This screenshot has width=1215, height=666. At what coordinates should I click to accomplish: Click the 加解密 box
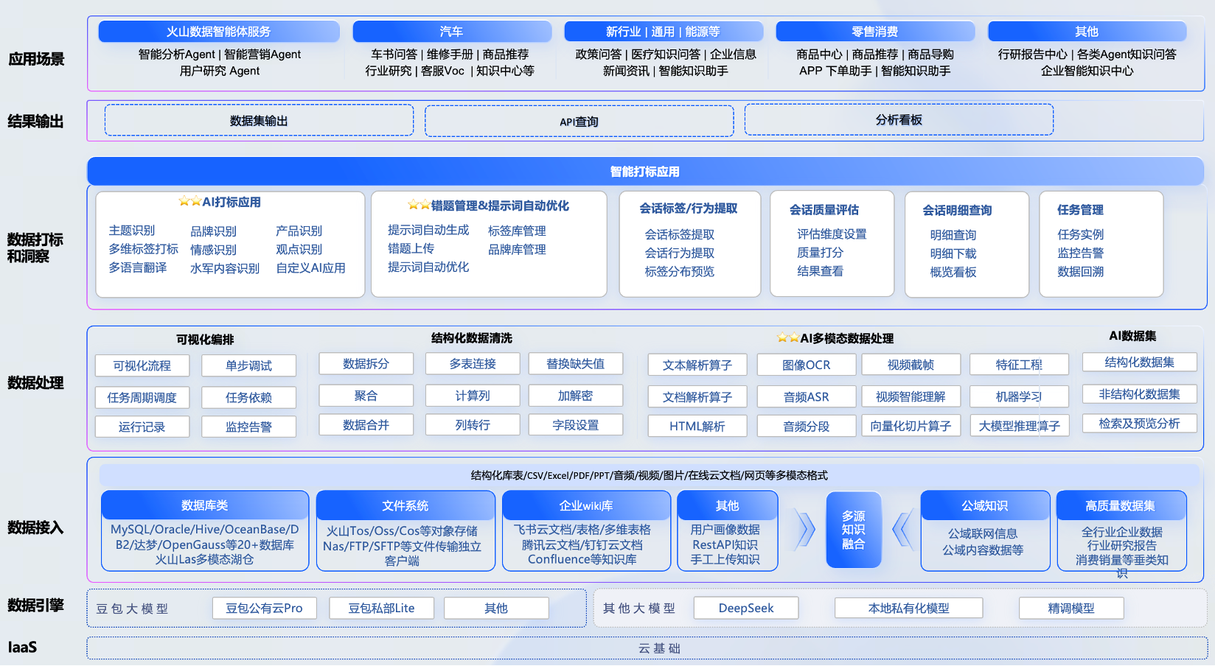pos(576,396)
